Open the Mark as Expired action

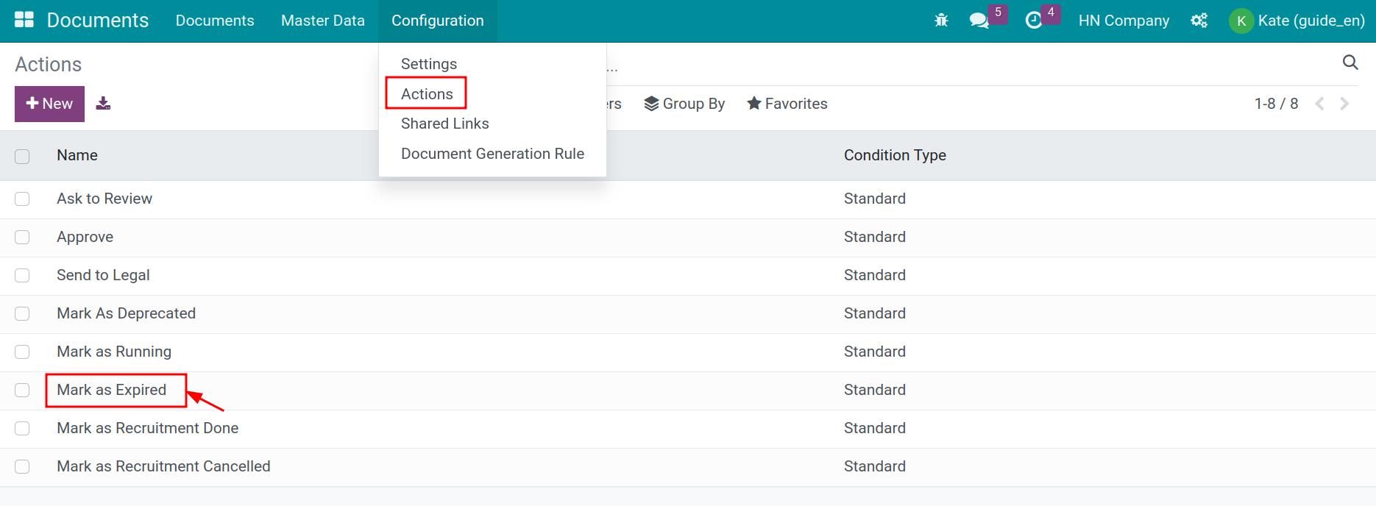(112, 390)
